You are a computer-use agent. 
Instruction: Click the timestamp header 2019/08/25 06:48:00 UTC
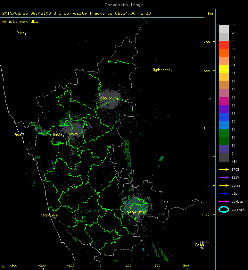click(x=32, y=13)
